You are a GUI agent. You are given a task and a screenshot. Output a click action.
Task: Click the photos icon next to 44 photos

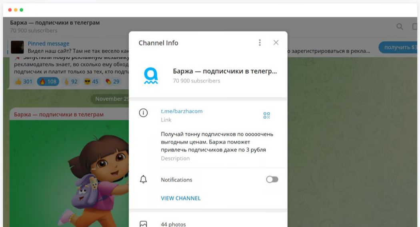pyautogui.click(x=143, y=224)
